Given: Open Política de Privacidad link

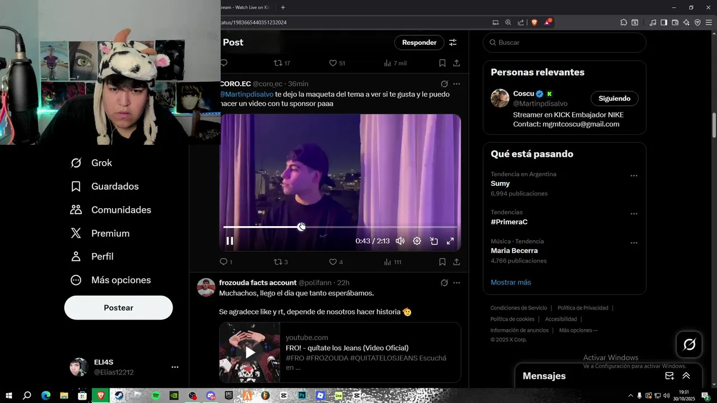Looking at the screenshot, I should (x=583, y=308).
